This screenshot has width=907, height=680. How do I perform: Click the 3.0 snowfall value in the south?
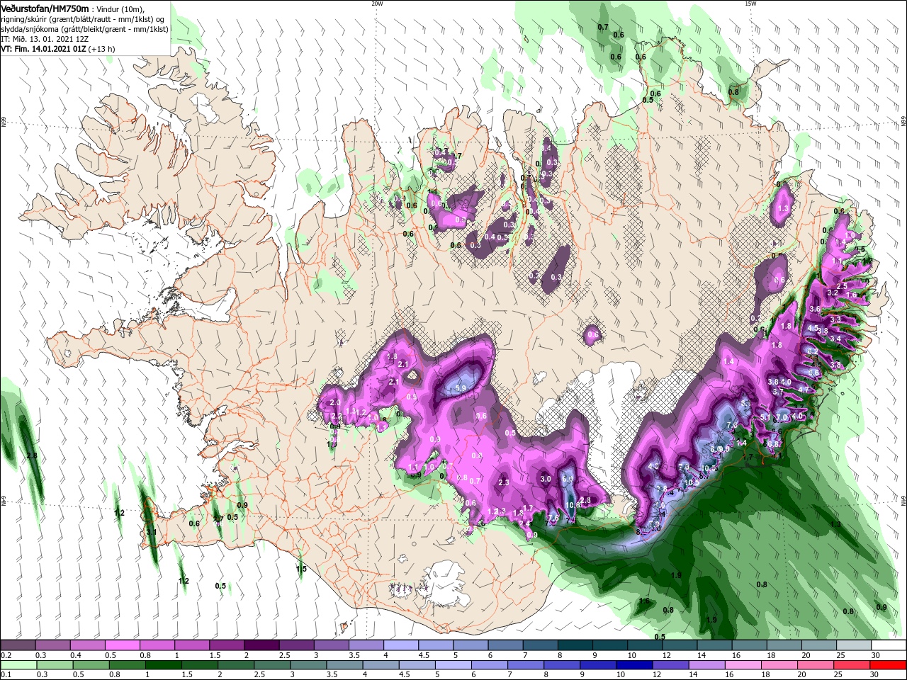point(546,479)
